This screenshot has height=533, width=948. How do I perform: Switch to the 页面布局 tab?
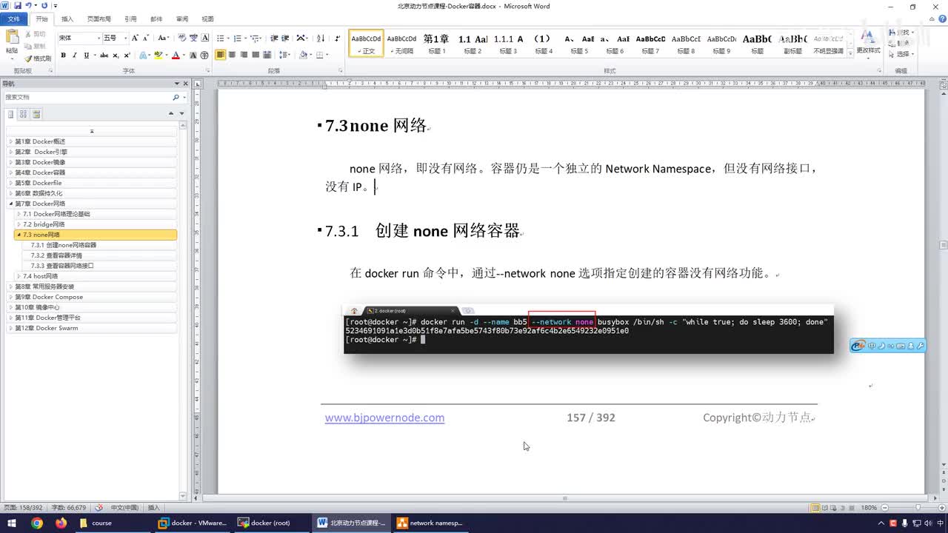click(99, 19)
